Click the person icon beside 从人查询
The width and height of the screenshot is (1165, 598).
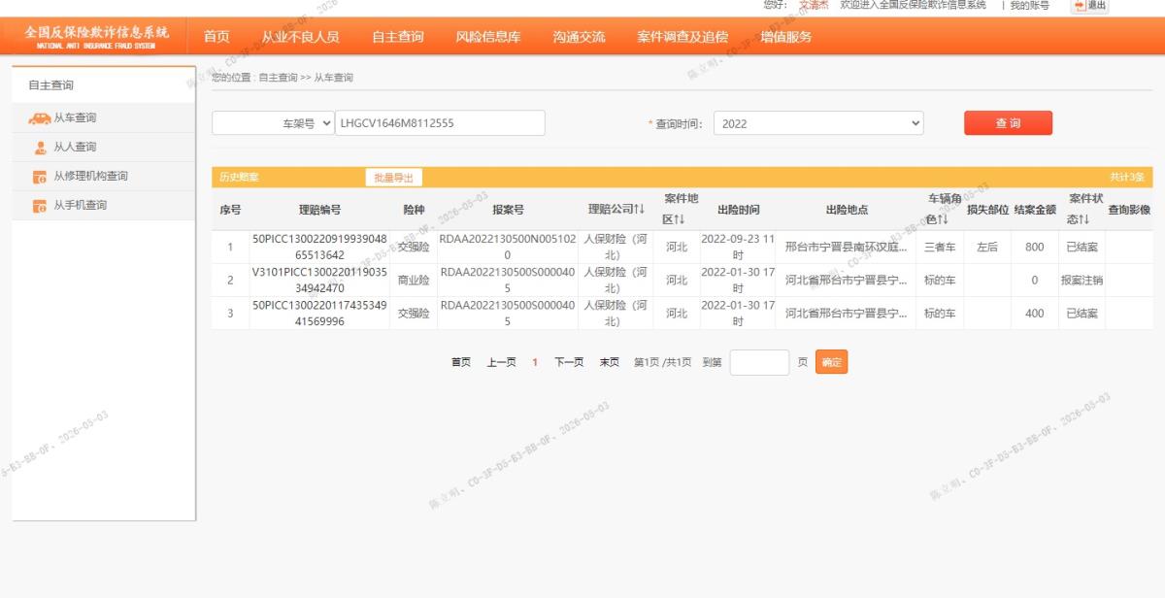(x=40, y=148)
